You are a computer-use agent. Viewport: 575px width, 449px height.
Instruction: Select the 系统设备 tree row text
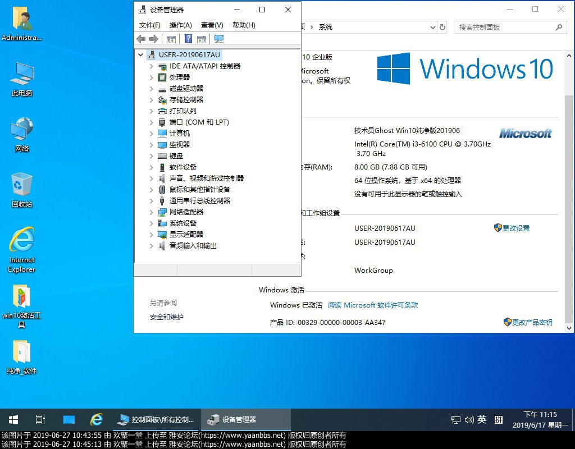[183, 223]
